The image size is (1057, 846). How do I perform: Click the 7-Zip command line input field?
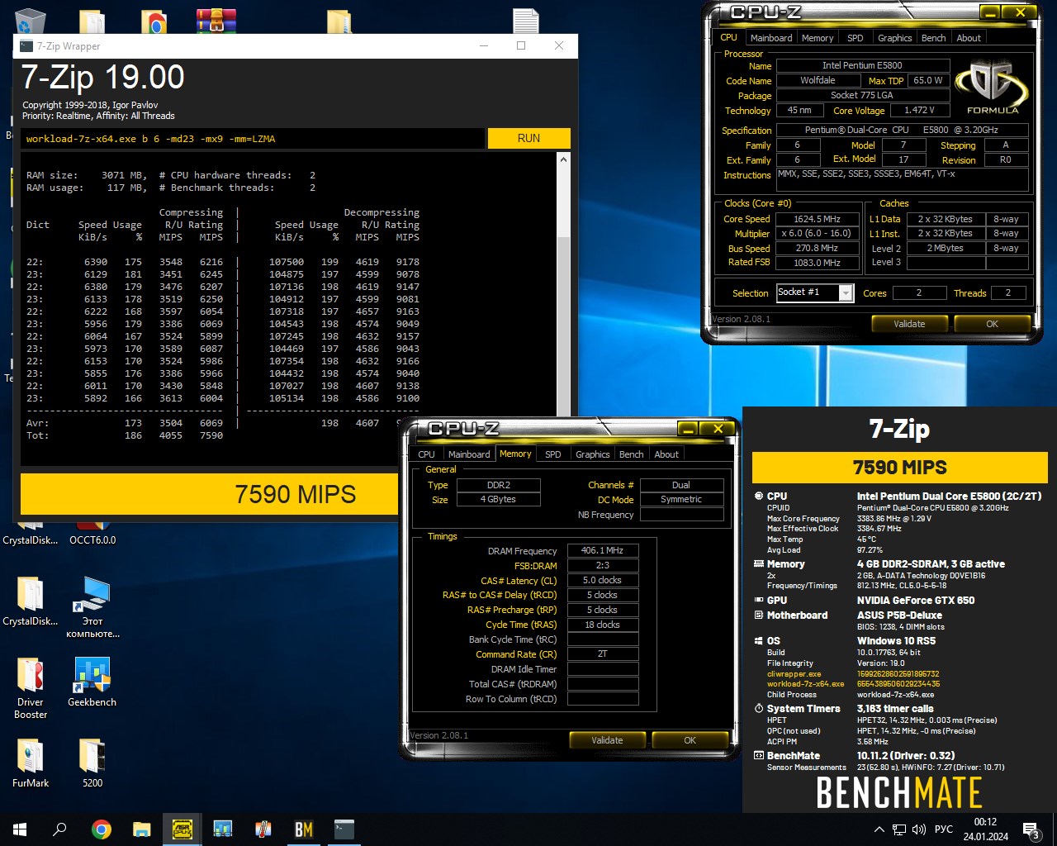[x=253, y=139]
